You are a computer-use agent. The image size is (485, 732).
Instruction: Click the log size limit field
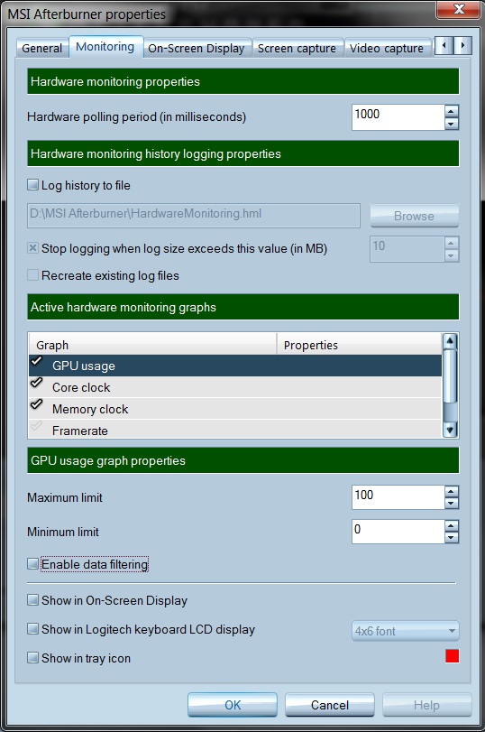tap(407, 249)
